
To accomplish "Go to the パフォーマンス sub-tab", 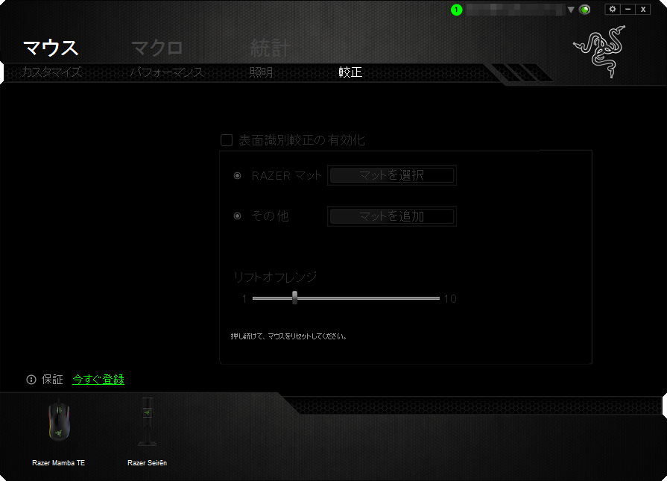I will (167, 72).
